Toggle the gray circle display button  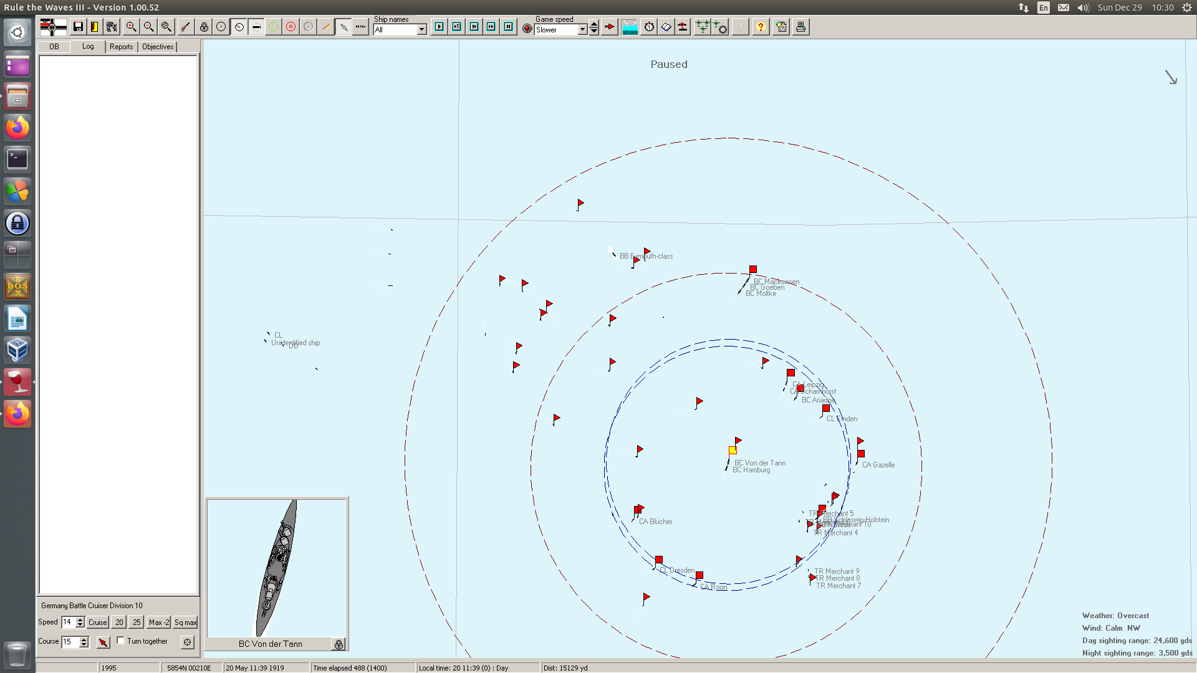pos(309,27)
